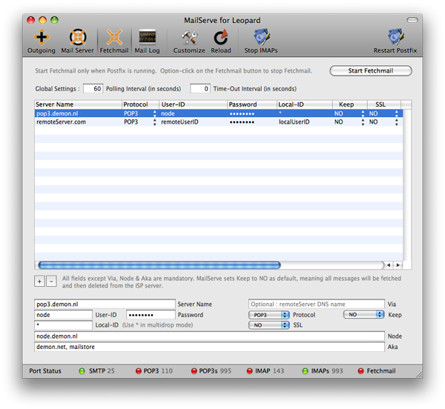Screen dimensions: 445x409
Task: Sort by Password column header
Action: [x=252, y=104]
